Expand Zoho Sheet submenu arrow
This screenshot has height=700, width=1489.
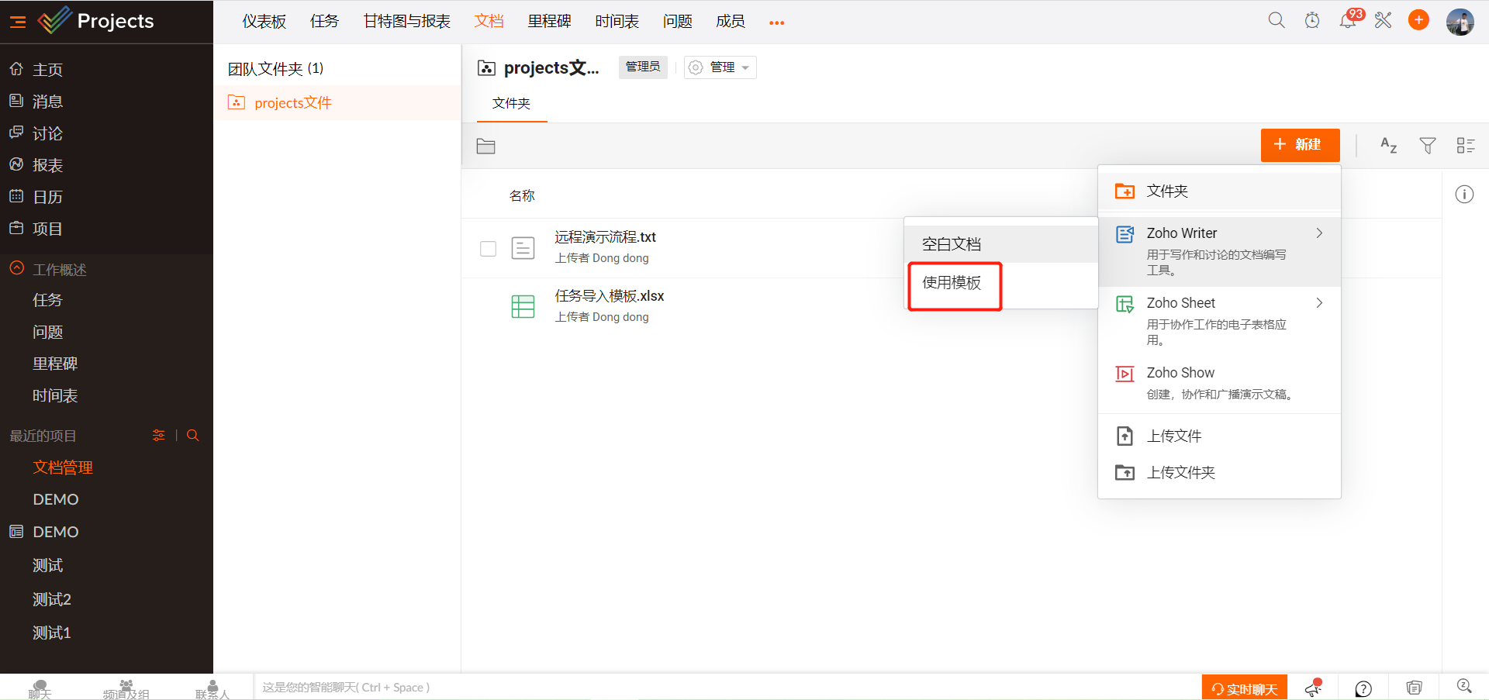tap(1319, 303)
